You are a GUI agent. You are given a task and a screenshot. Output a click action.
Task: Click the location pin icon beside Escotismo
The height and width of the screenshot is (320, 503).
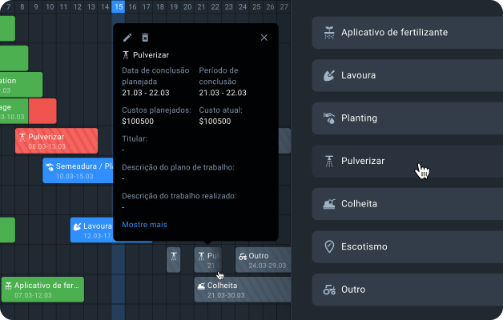click(x=329, y=246)
